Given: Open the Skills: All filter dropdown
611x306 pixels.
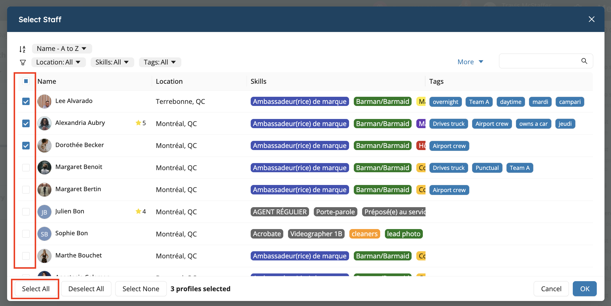Looking at the screenshot, I should 112,62.
